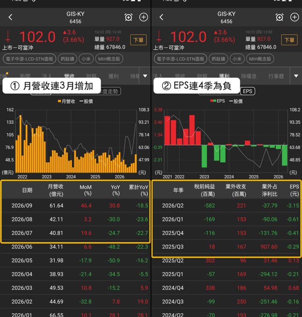
Task: Open 小米 tag in left panel
Action: [86, 59]
